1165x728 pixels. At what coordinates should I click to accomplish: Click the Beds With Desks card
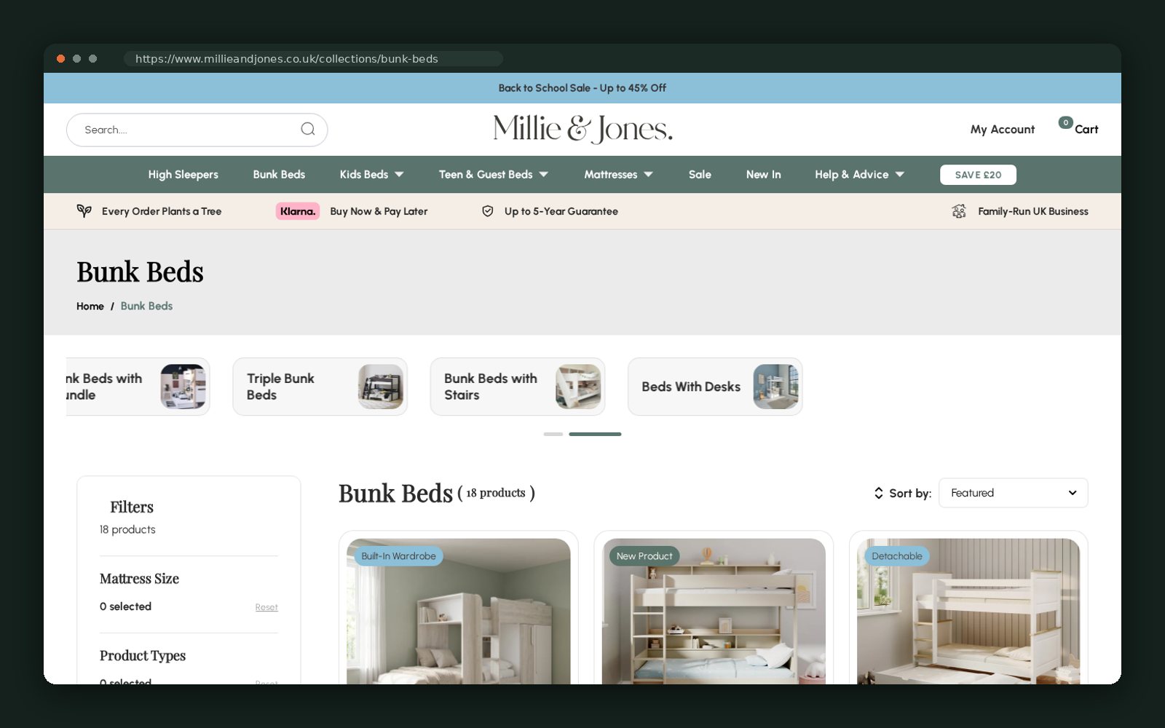coord(715,387)
